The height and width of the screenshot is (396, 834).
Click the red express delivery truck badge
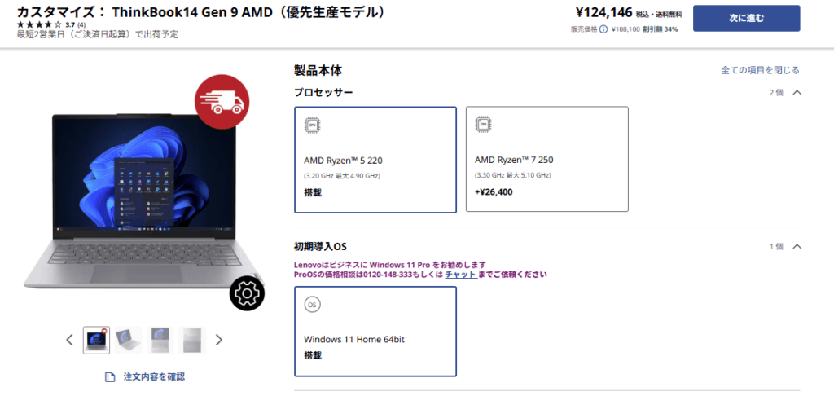(x=222, y=102)
